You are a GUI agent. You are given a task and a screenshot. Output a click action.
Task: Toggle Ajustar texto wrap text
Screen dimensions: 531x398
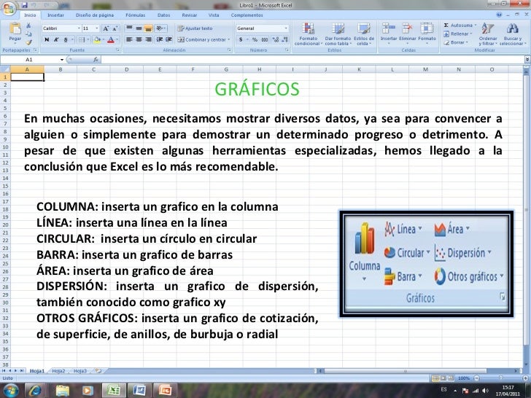[x=195, y=28]
